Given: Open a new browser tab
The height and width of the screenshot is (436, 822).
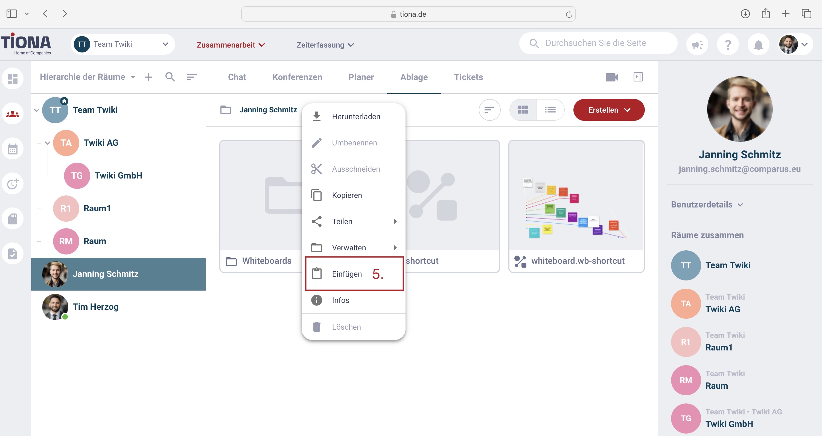Looking at the screenshot, I should coord(786,14).
